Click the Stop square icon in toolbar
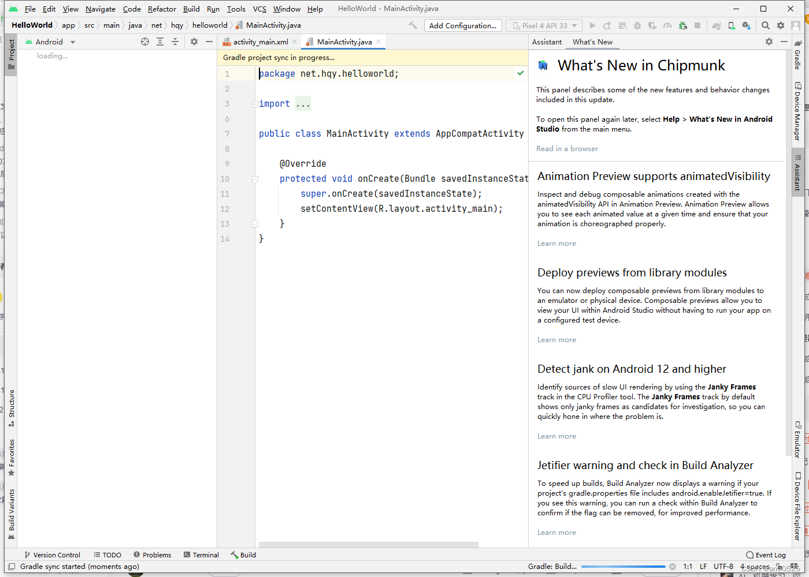This screenshot has height=577, width=809. [697, 25]
